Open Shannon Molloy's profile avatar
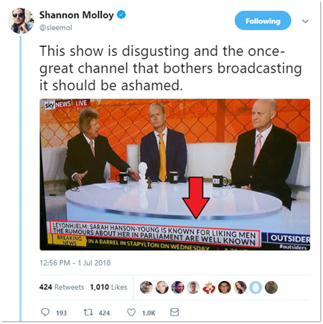This screenshot has width=323, height=324. coord(21,21)
